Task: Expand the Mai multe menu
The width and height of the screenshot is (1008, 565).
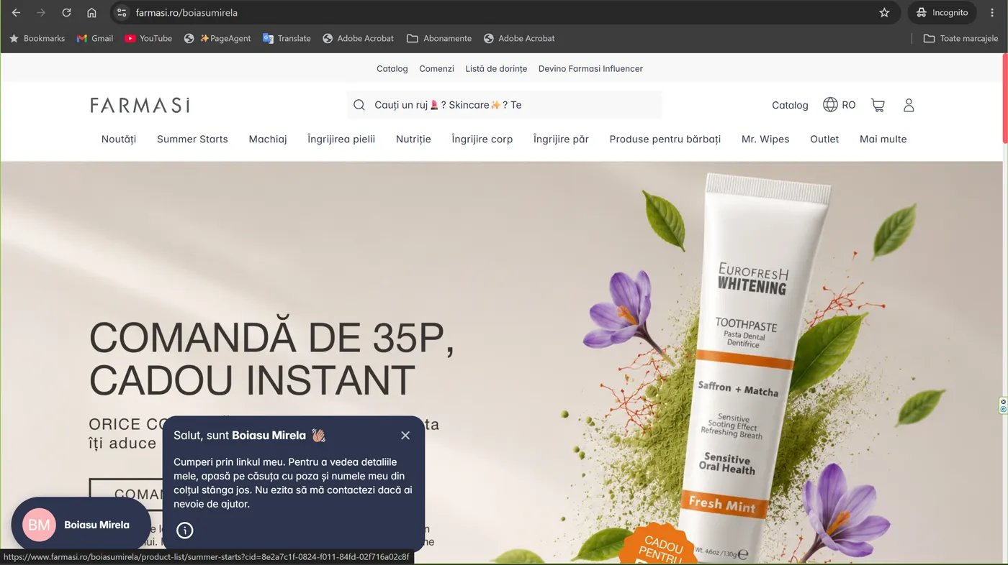Action: pyautogui.click(x=883, y=139)
